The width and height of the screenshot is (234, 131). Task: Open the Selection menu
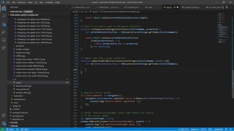pos(22,3)
